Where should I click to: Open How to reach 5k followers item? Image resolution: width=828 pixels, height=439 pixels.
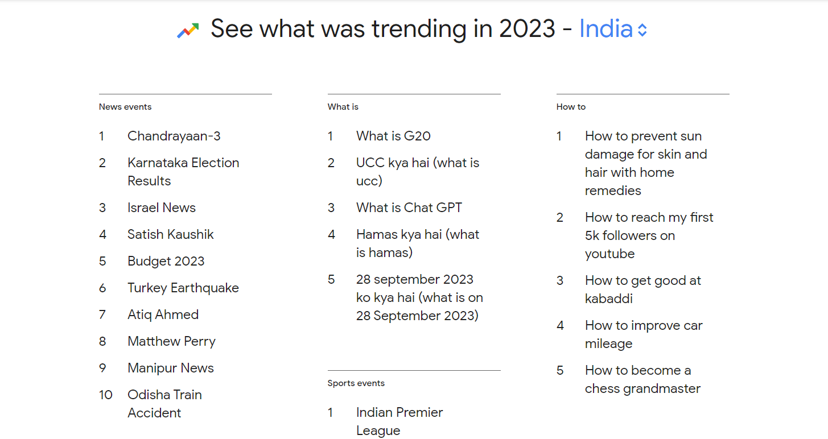pyautogui.click(x=649, y=235)
